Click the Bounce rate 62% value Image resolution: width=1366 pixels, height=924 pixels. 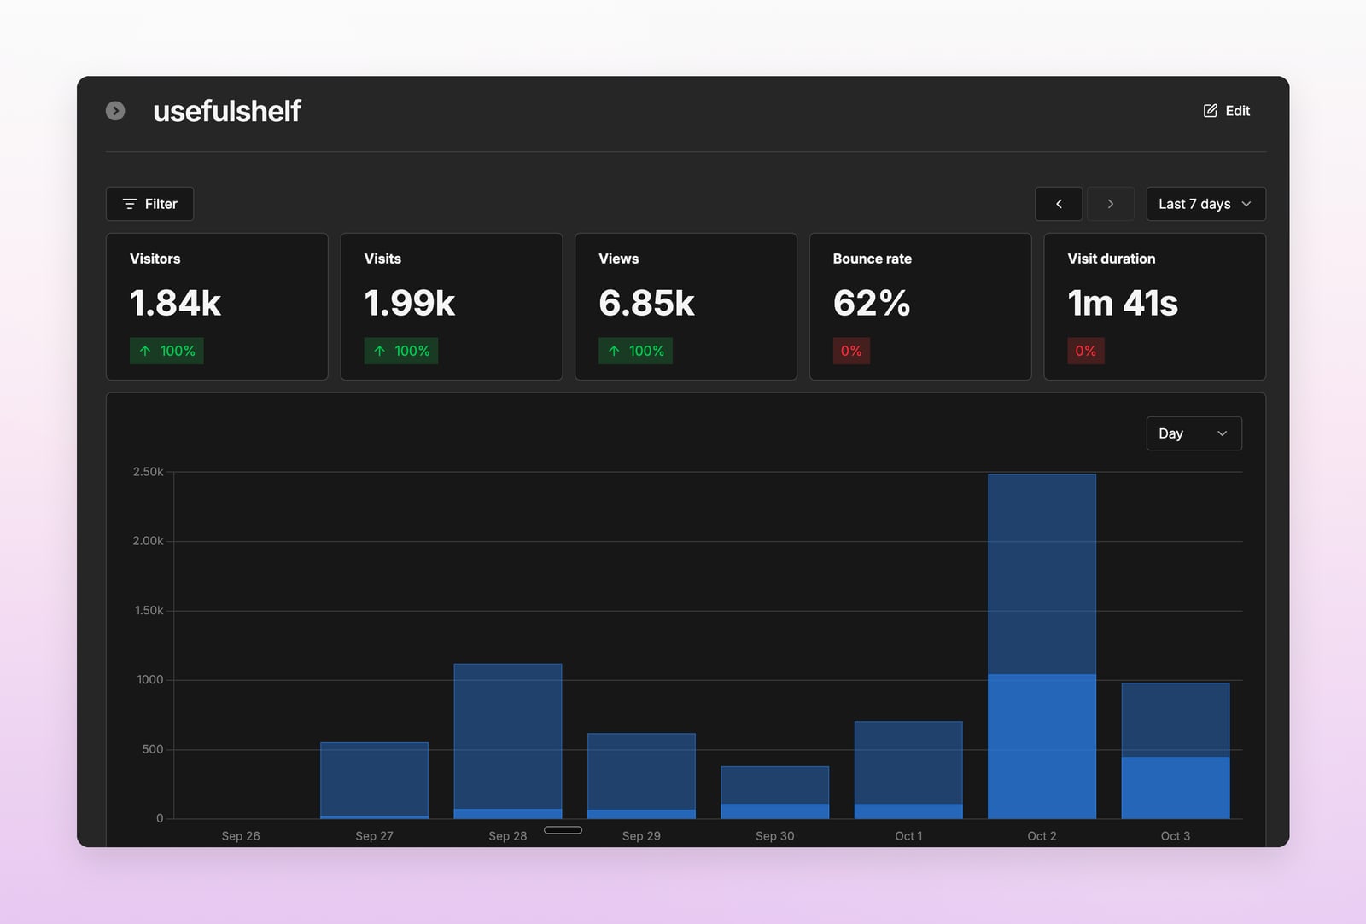pyautogui.click(x=872, y=303)
